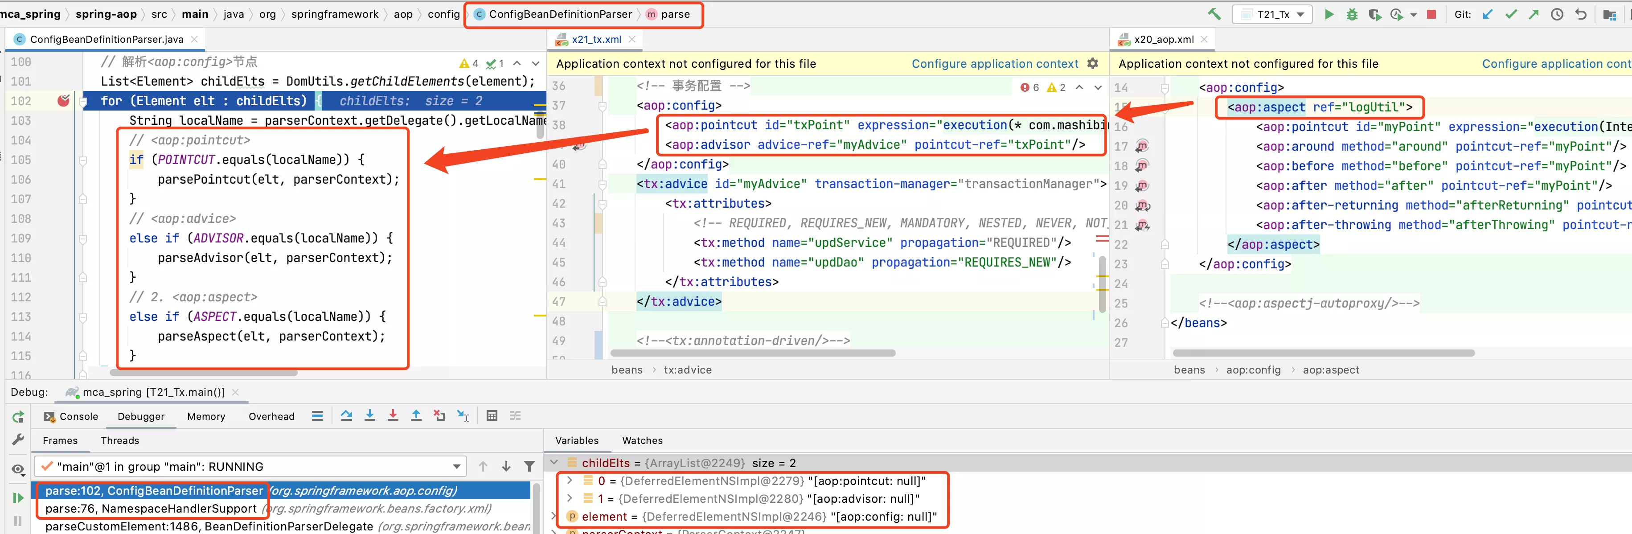Viewport: 1632px width, 534px height.
Task: Click the around advice gutter icon on line 17
Action: pyautogui.click(x=1142, y=146)
